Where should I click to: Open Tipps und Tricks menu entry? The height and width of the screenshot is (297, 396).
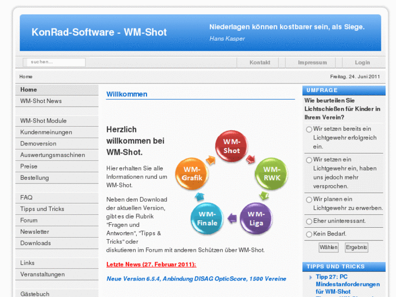click(x=57, y=209)
